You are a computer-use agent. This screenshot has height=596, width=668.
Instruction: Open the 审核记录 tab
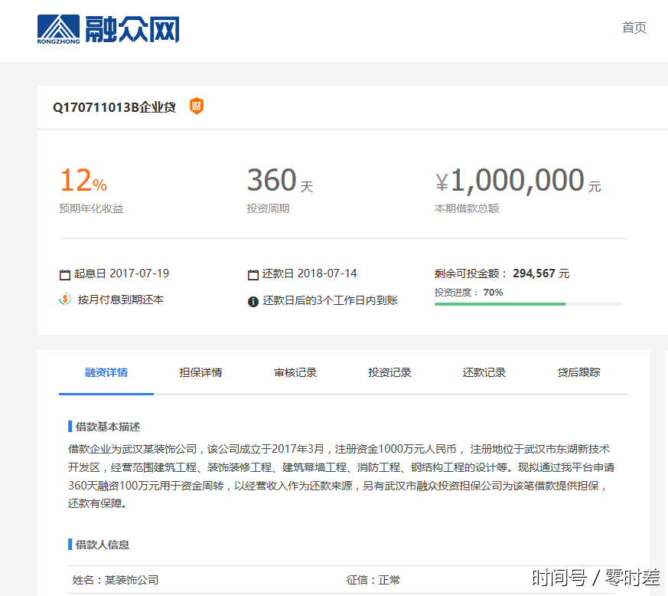click(x=295, y=373)
